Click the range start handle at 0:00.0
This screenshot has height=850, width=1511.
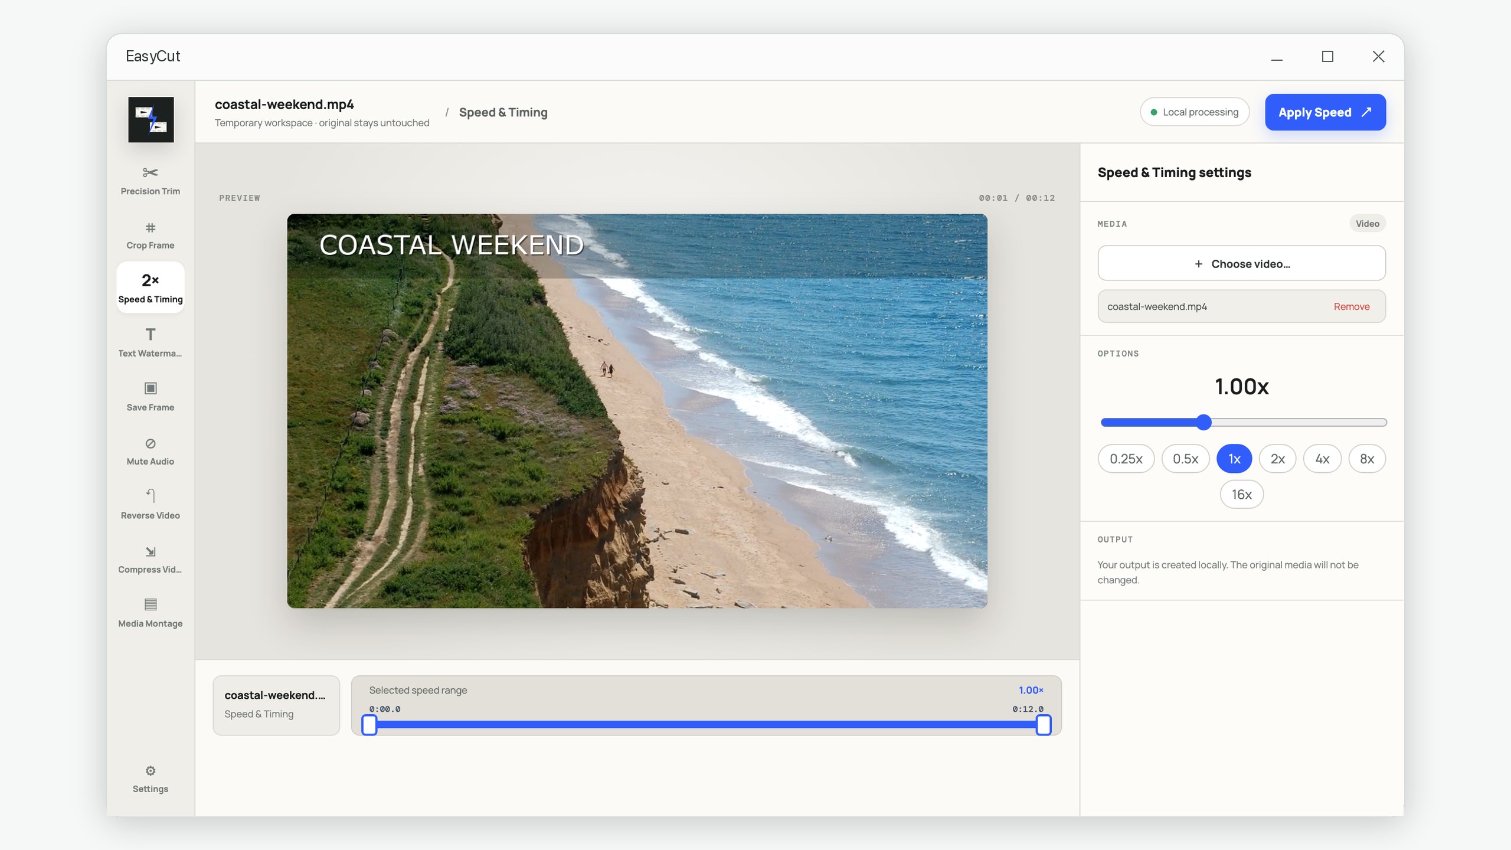(x=369, y=725)
